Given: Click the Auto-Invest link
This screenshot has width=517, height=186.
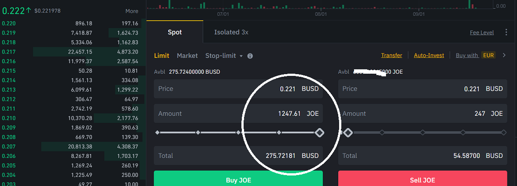Looking at the screenshot, I should click(x=428, y=55).
